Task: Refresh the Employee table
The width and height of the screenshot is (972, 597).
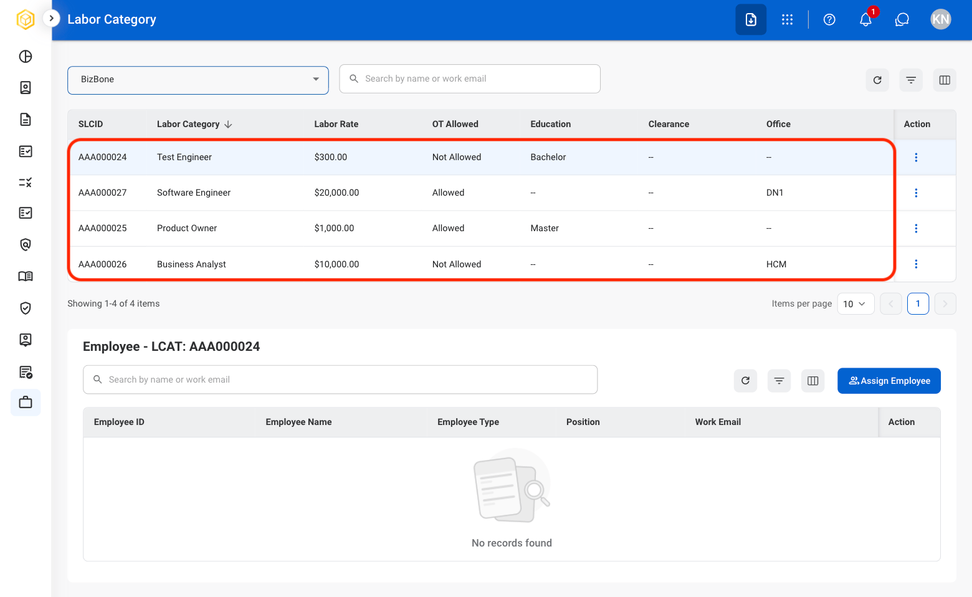Action: pos(745,381)
